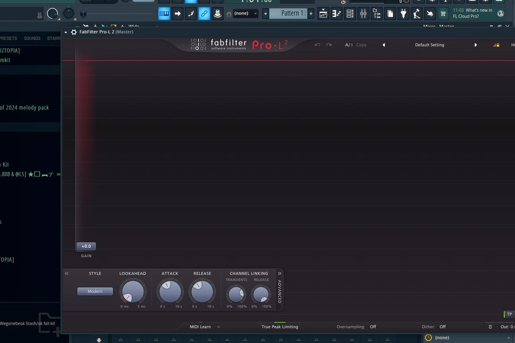Click the +0.0 gain slider handle

(x=86, y=246)
